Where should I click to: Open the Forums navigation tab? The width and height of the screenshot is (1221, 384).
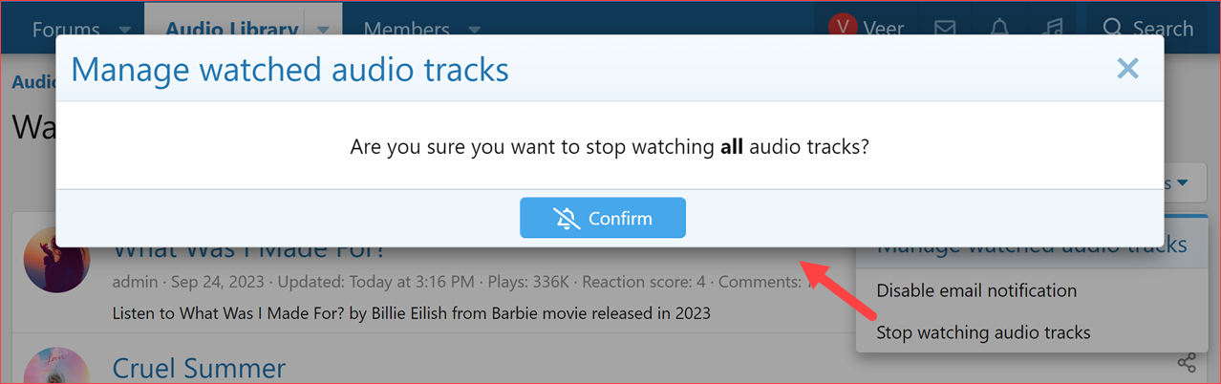(x=65, y=29)
